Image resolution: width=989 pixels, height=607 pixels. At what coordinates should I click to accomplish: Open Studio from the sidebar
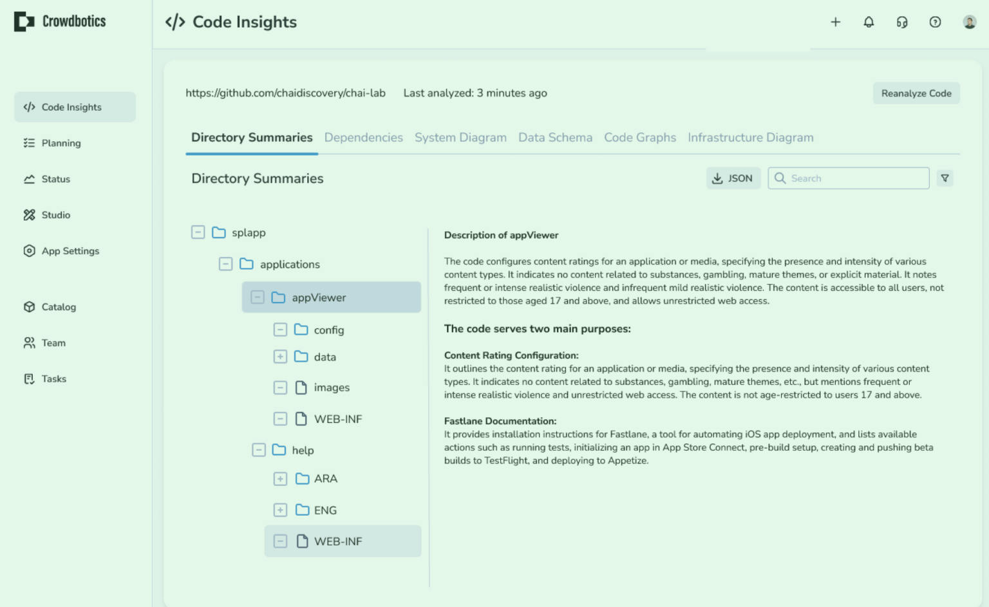56,215
